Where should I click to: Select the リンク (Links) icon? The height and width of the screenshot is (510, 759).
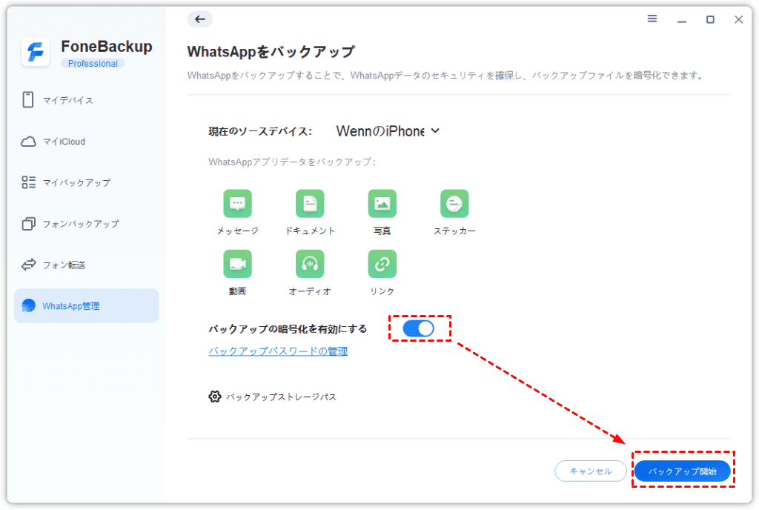(x=382, y=264)
